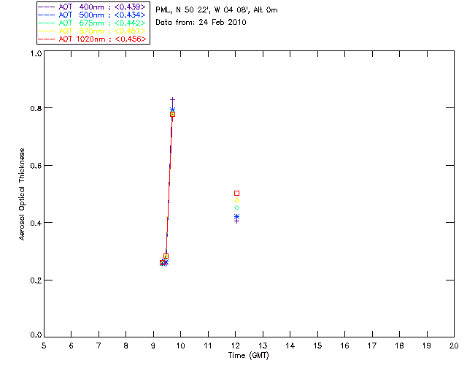Select the red square marker near 0.78
The height and width of the screenshot is (374, 467).
point(172,114)
